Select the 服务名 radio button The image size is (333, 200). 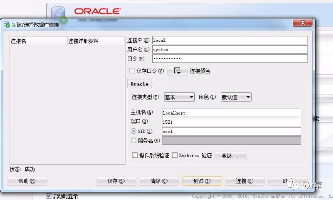coord(134,141)
